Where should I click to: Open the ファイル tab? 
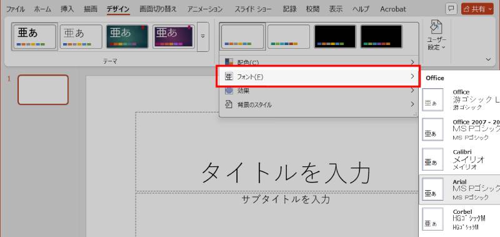(15, 9)
